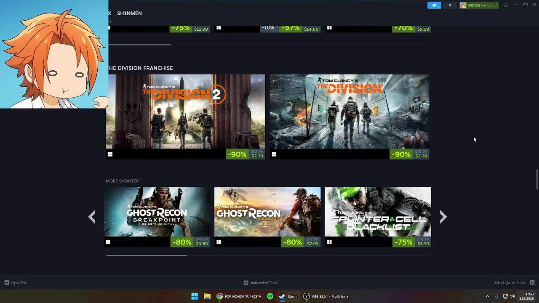Open the volume tray icon
Viewport: 539px width, 303px height.
pos(512,296)
